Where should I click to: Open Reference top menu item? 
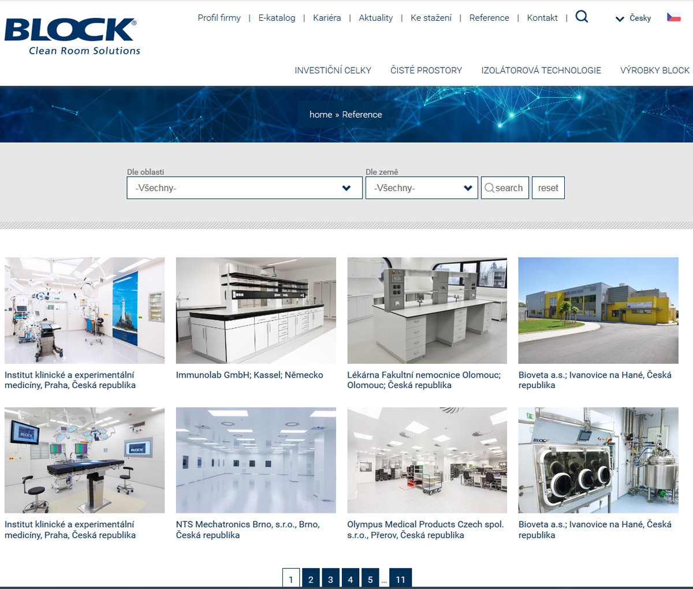[x=489, y=18]
